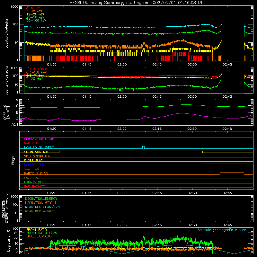Image resolution: width=257 pixels, height=257 pixels.
Task: Click the orange '6-12 keV' legend label
Action: pyautogui.click(x=34, y=11)
